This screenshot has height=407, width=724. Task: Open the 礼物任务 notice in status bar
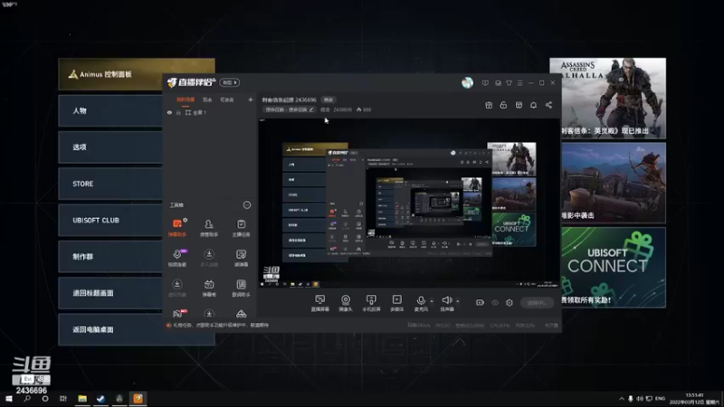[x=218, y=326]
